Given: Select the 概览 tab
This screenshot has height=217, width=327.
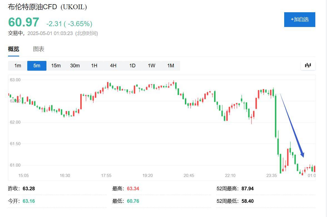Looking at the screenshot, I should [14, 49].
